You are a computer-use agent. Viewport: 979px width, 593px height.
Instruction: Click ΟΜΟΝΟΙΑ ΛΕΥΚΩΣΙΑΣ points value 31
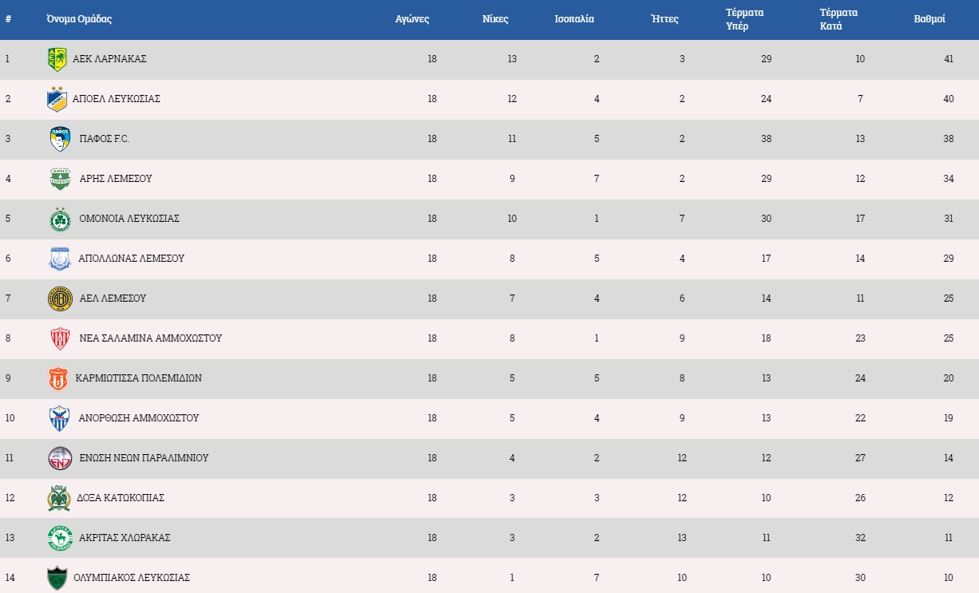pyautogui.click(x=949, y=219)
